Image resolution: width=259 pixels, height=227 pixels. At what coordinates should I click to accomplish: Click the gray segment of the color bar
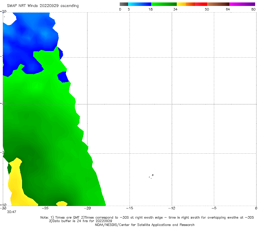(x=124, y=4)
